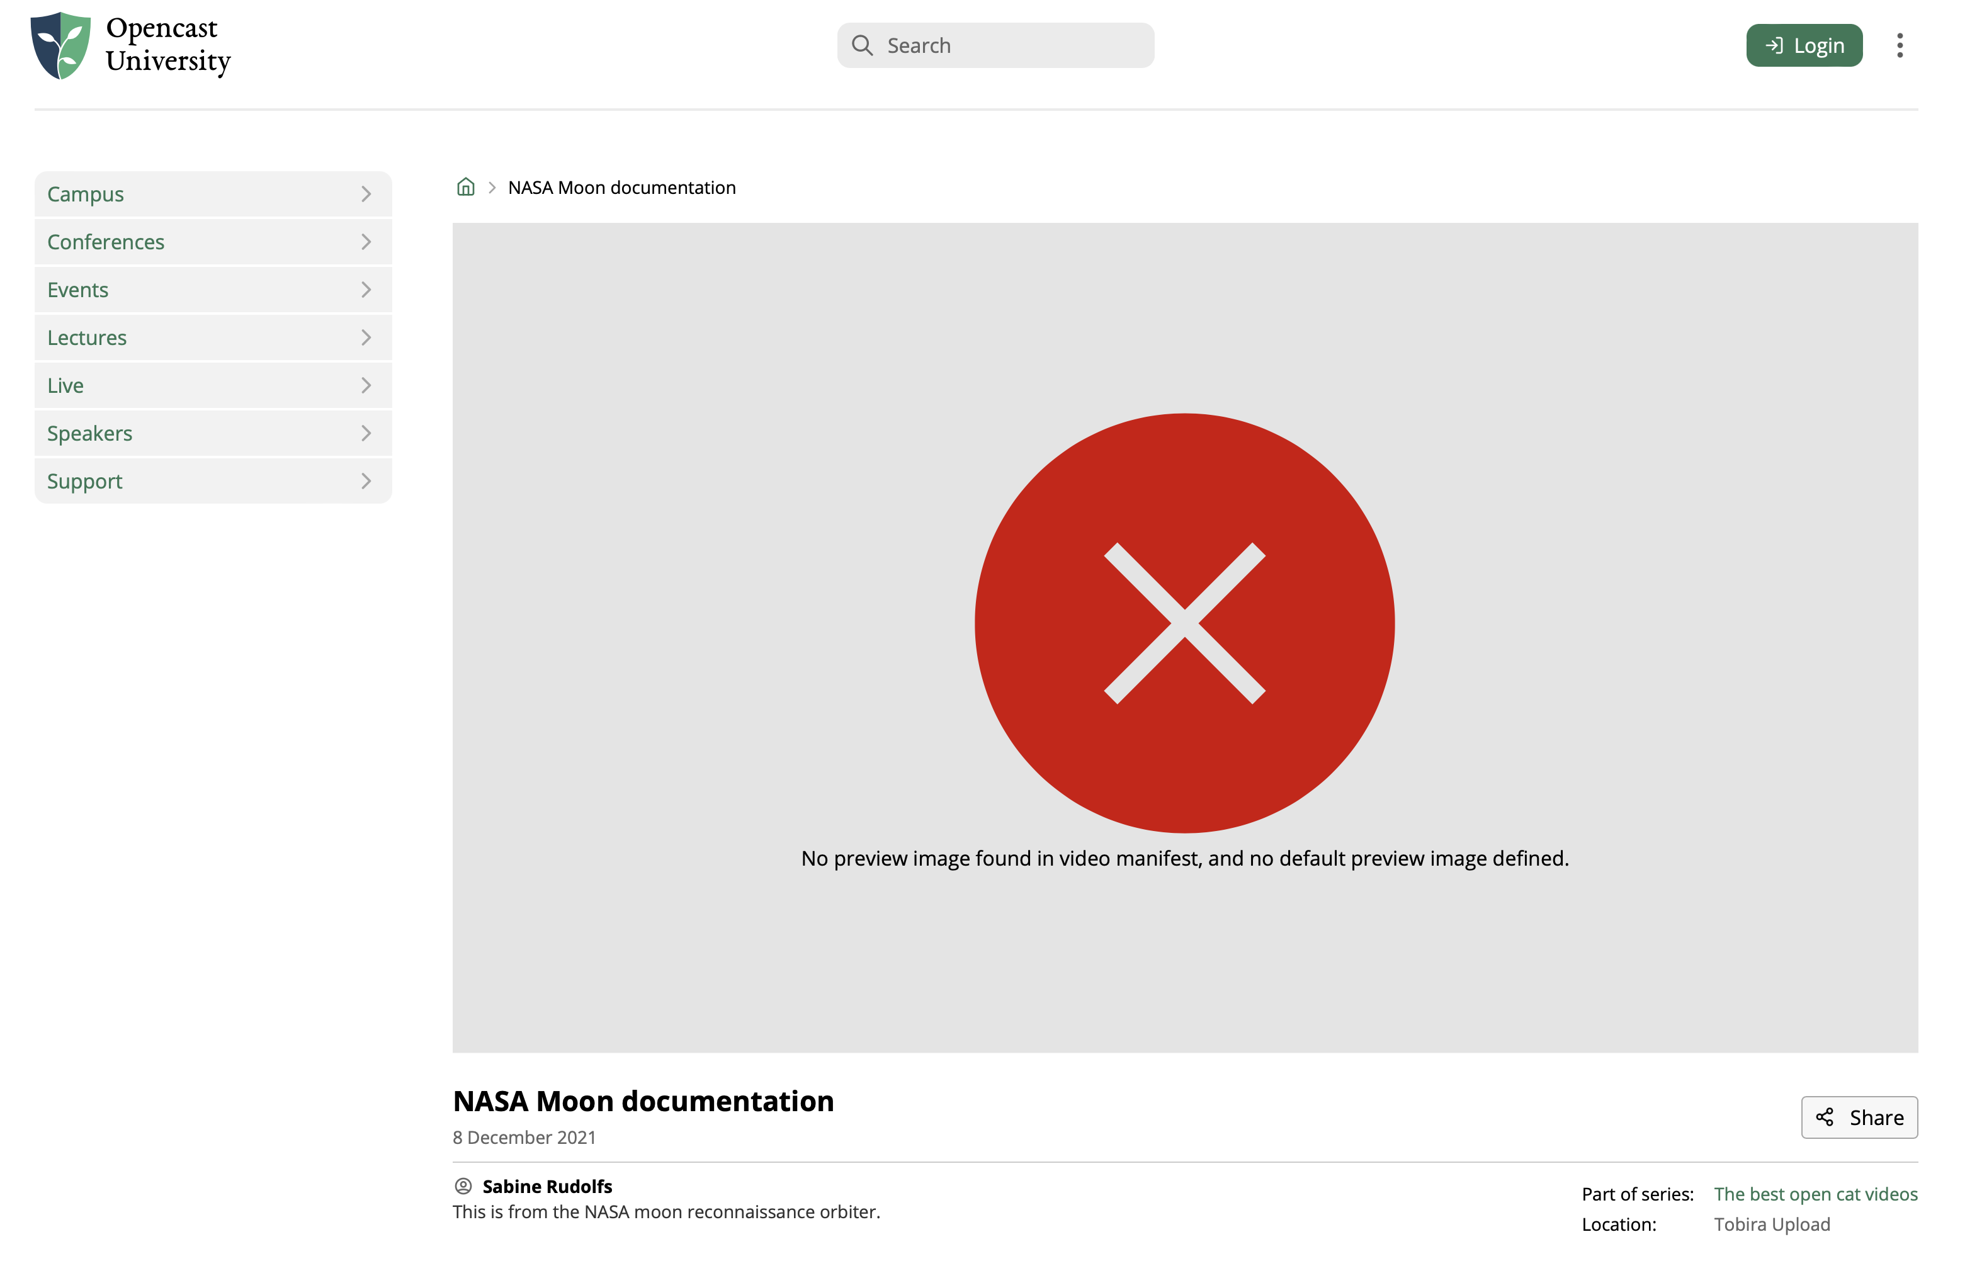Expand the Conferences navigation entry

coord(365,242)
